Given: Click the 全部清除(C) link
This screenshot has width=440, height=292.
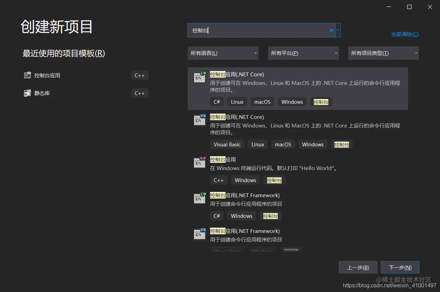Looking at the screenshot, I should (x=405, y=34).
